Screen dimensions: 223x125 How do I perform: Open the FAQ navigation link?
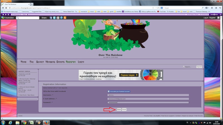coord(31,62)
